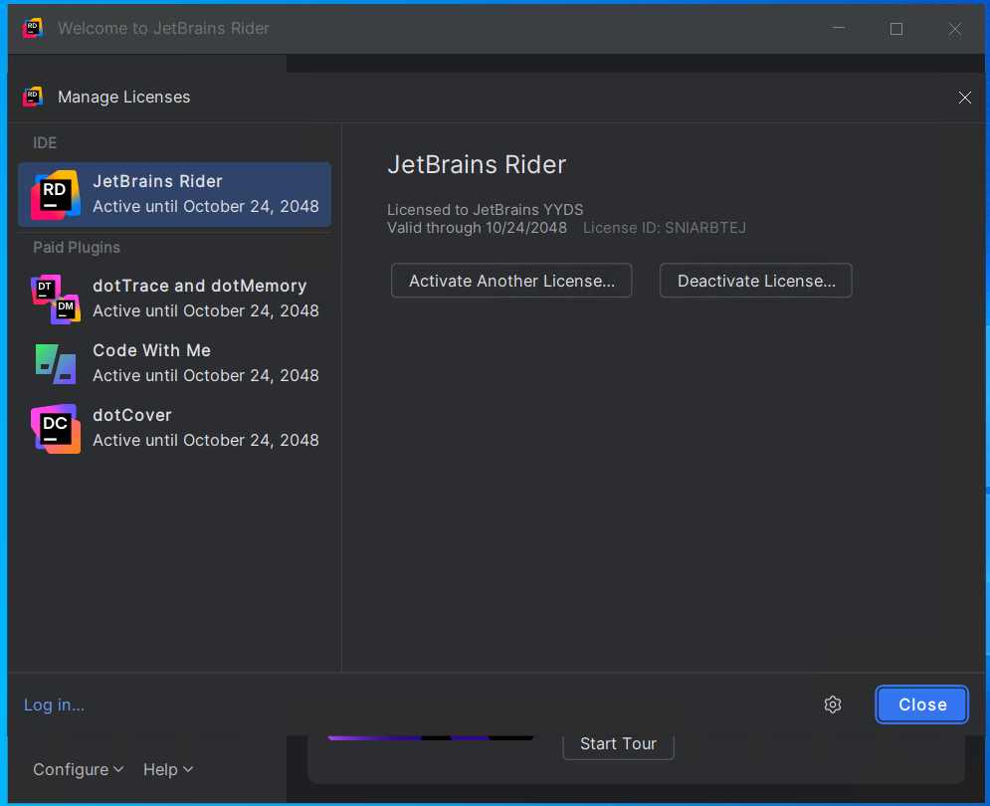Click the dotTrace and dotMemory plugin icon

[56, 299]
